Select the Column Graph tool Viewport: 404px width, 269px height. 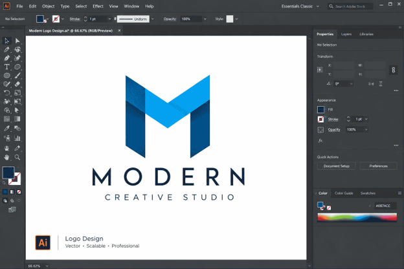click(17, 138)
